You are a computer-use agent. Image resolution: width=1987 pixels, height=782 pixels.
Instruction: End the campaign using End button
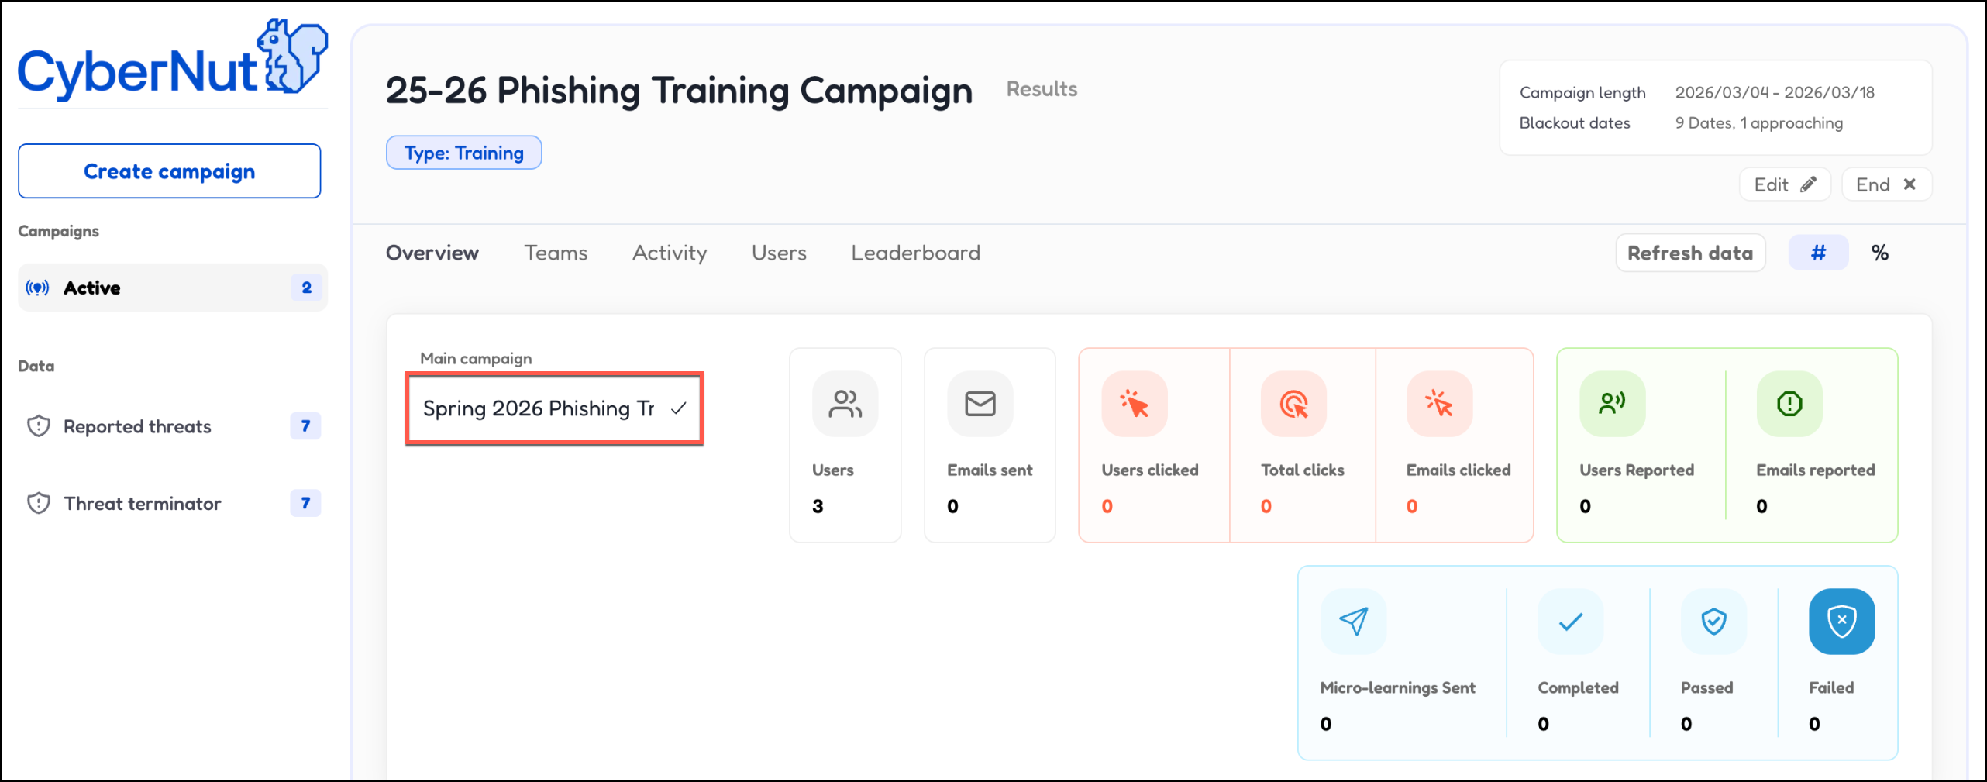tap(1885, 184)
